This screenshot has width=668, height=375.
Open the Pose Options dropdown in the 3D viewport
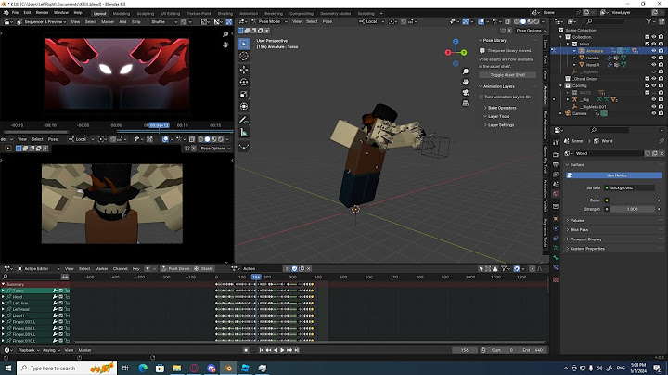click(x=531, y=31)
